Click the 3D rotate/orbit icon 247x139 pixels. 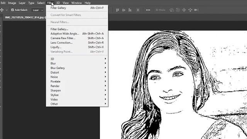pyautogui.click(x=171, y=10)
